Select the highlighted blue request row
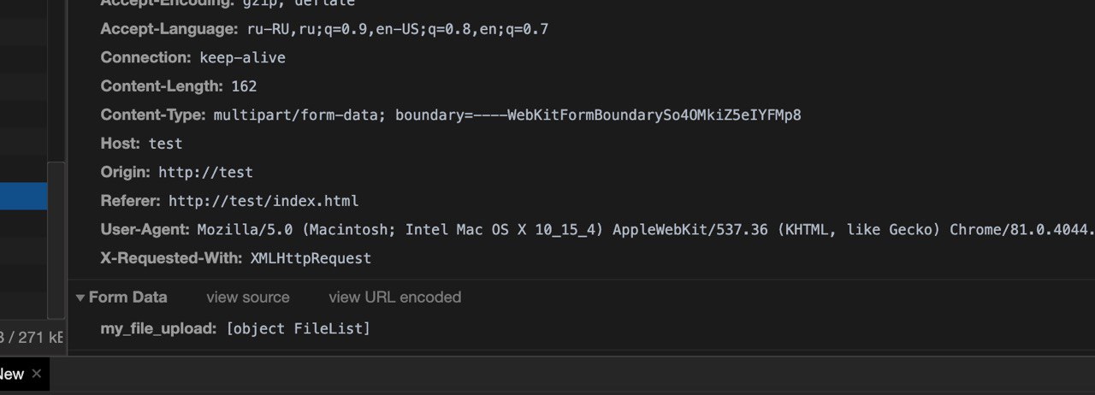 tap(23, 197)
